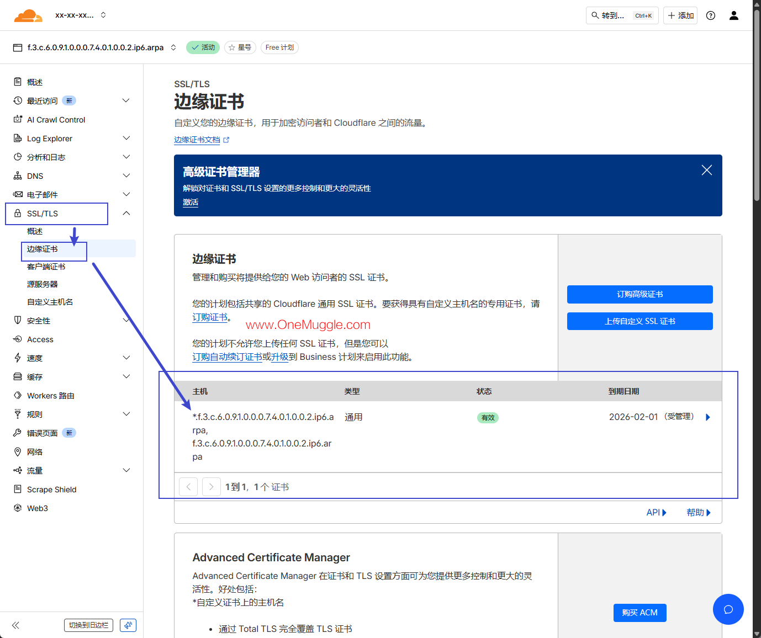
Task: Click the 添加 button in the top bar
Action: click(680, 15)
